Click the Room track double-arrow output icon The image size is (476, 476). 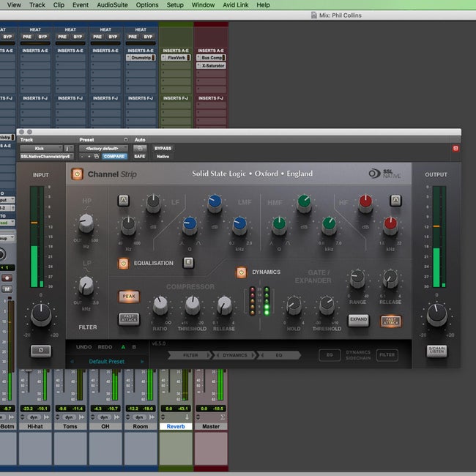152,417
